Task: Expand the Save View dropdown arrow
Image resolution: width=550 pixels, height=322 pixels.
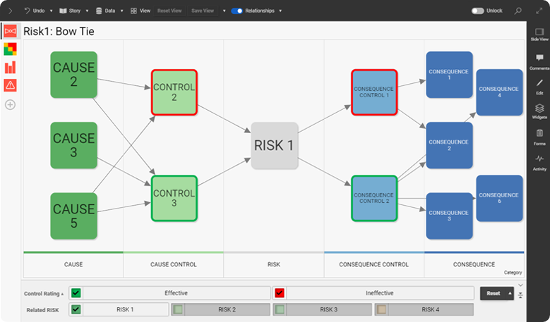Action: point(224,11)
